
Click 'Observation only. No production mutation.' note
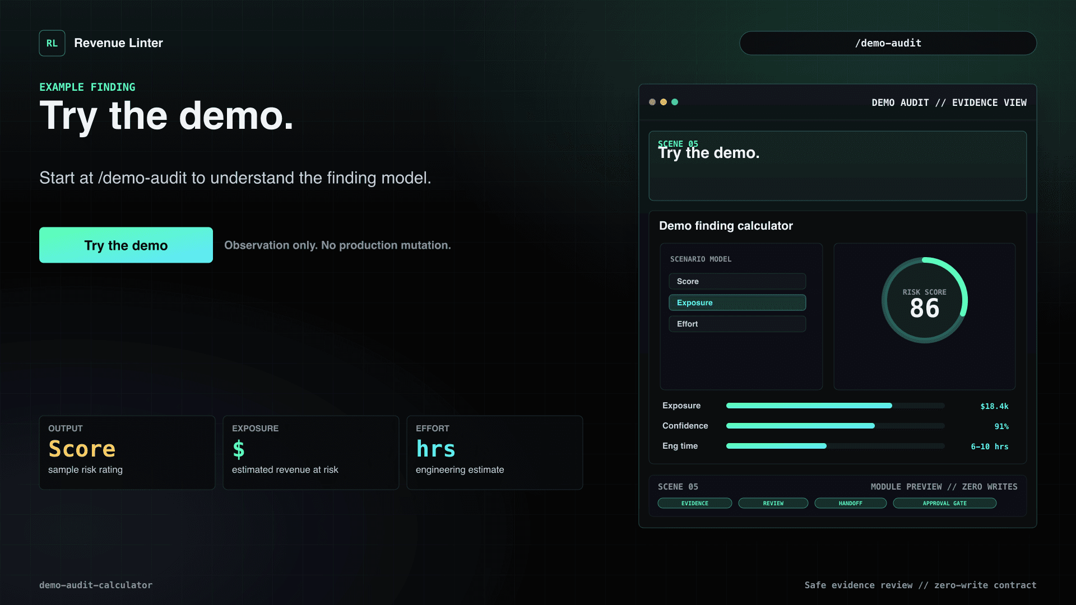tap(337, 245)
